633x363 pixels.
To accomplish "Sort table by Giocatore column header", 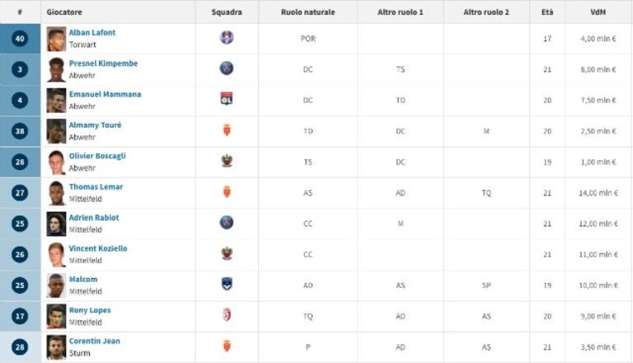I will pyautogui.click(x=64, y=12).
